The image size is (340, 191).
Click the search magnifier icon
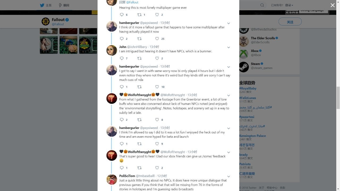tap(262, 5)
